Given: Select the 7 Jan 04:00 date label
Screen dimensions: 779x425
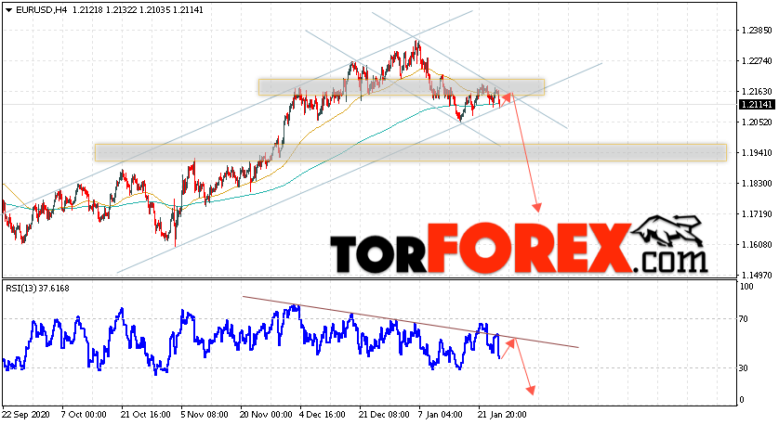Looking at the screenshot, I should pyautogui.click(x=442, y=415).
